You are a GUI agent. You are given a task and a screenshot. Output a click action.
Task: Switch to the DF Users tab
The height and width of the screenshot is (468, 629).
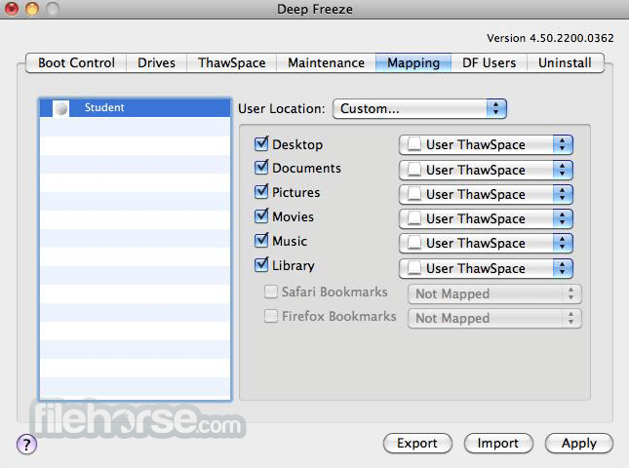tap(489, 63)
